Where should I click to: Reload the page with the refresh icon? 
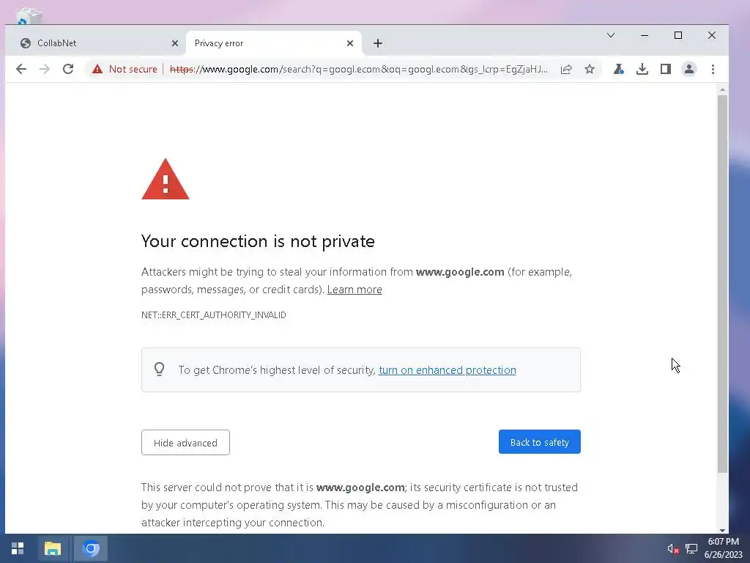click(x=68, y=69)
